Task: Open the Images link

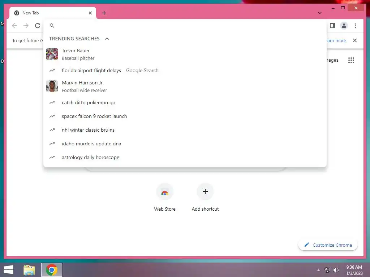Action: (332, 60)
